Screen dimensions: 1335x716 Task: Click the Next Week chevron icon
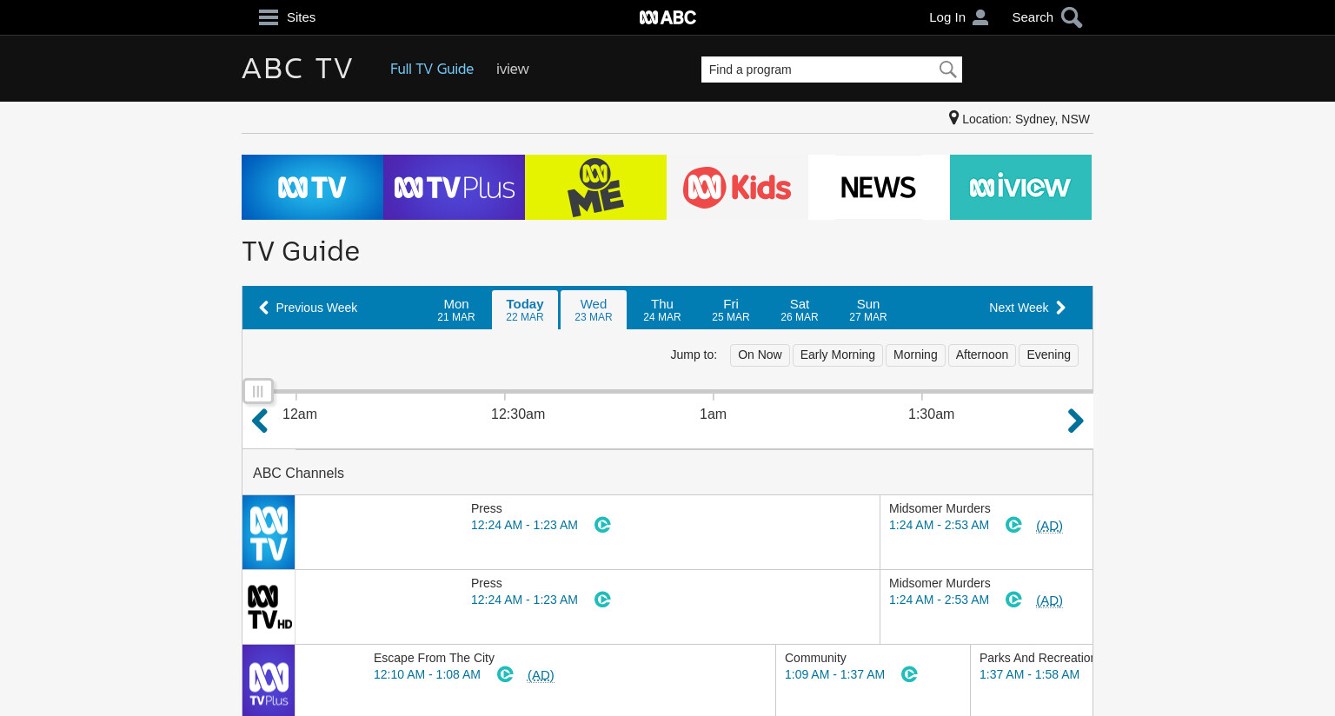coord(1060,308)
